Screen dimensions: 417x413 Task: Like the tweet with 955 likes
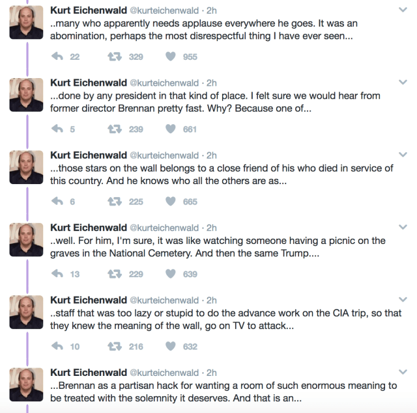[x=171, y=57]
